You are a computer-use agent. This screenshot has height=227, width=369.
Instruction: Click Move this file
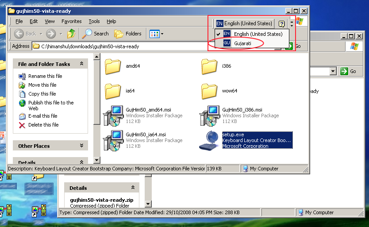pyautogui.click(x=42, y=85)
